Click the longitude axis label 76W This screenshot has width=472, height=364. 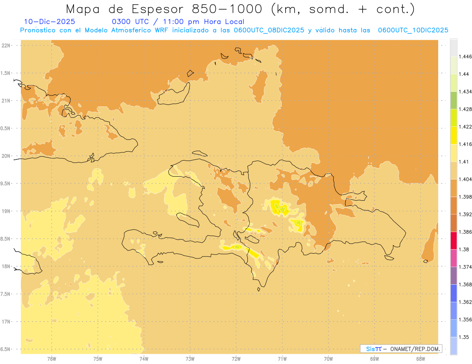(x=52, y=359)
